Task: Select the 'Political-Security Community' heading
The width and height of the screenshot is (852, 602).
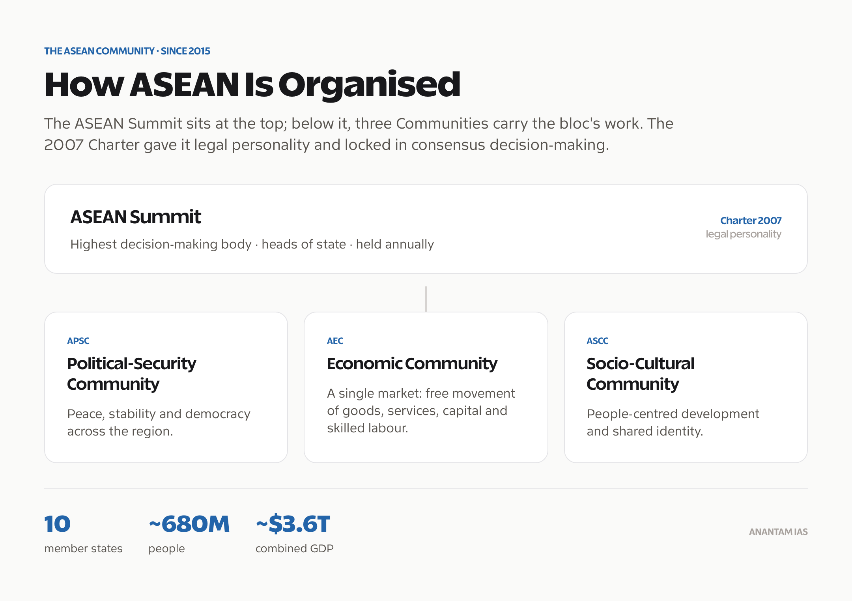Action: click(131, 374)
